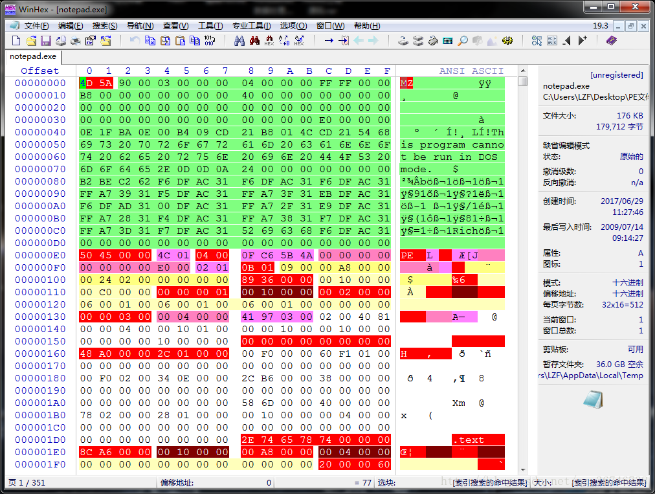
Task: Click the Offset column header
Action: pos(40,71)
